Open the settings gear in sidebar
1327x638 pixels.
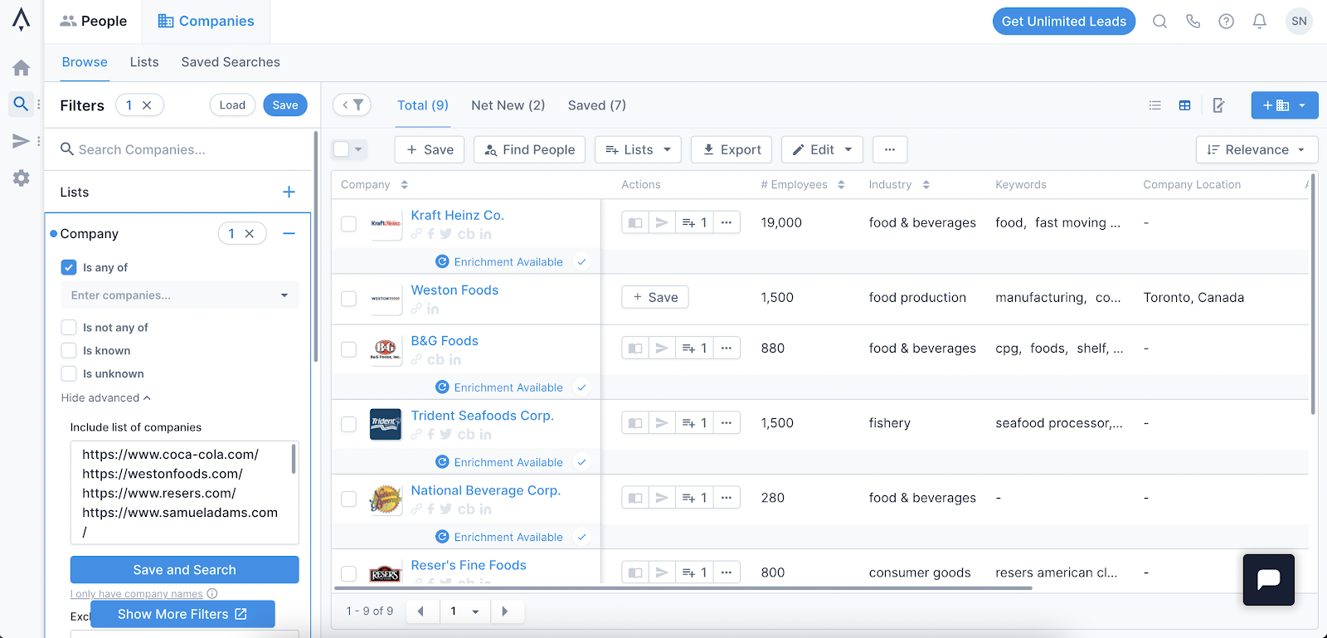click(22, 178)
